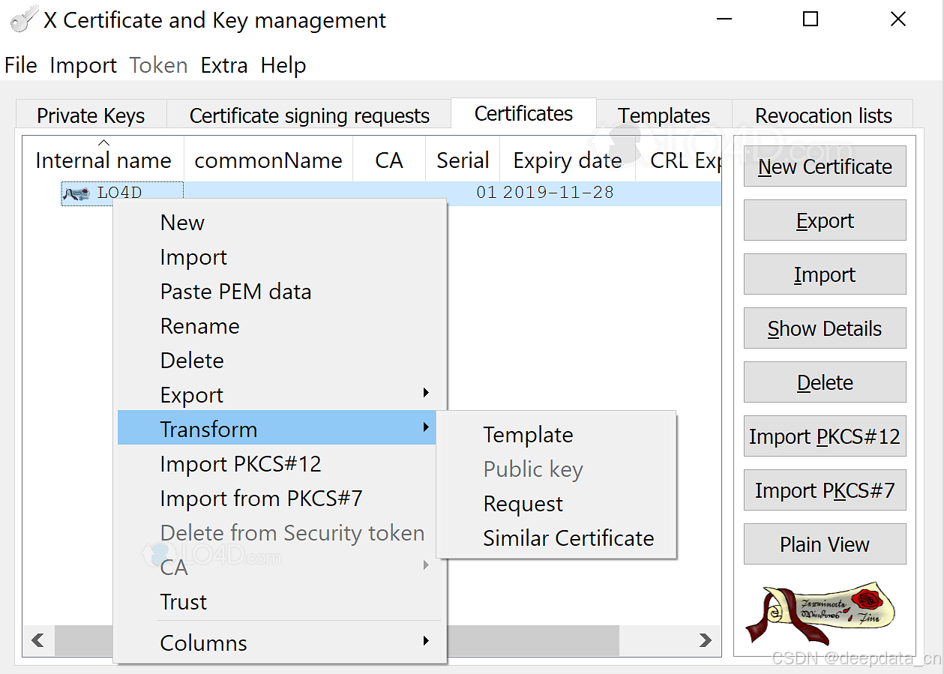Select Paste PEM data in context menu
This screenshot has height=674, width=944.
pos(277,292)
